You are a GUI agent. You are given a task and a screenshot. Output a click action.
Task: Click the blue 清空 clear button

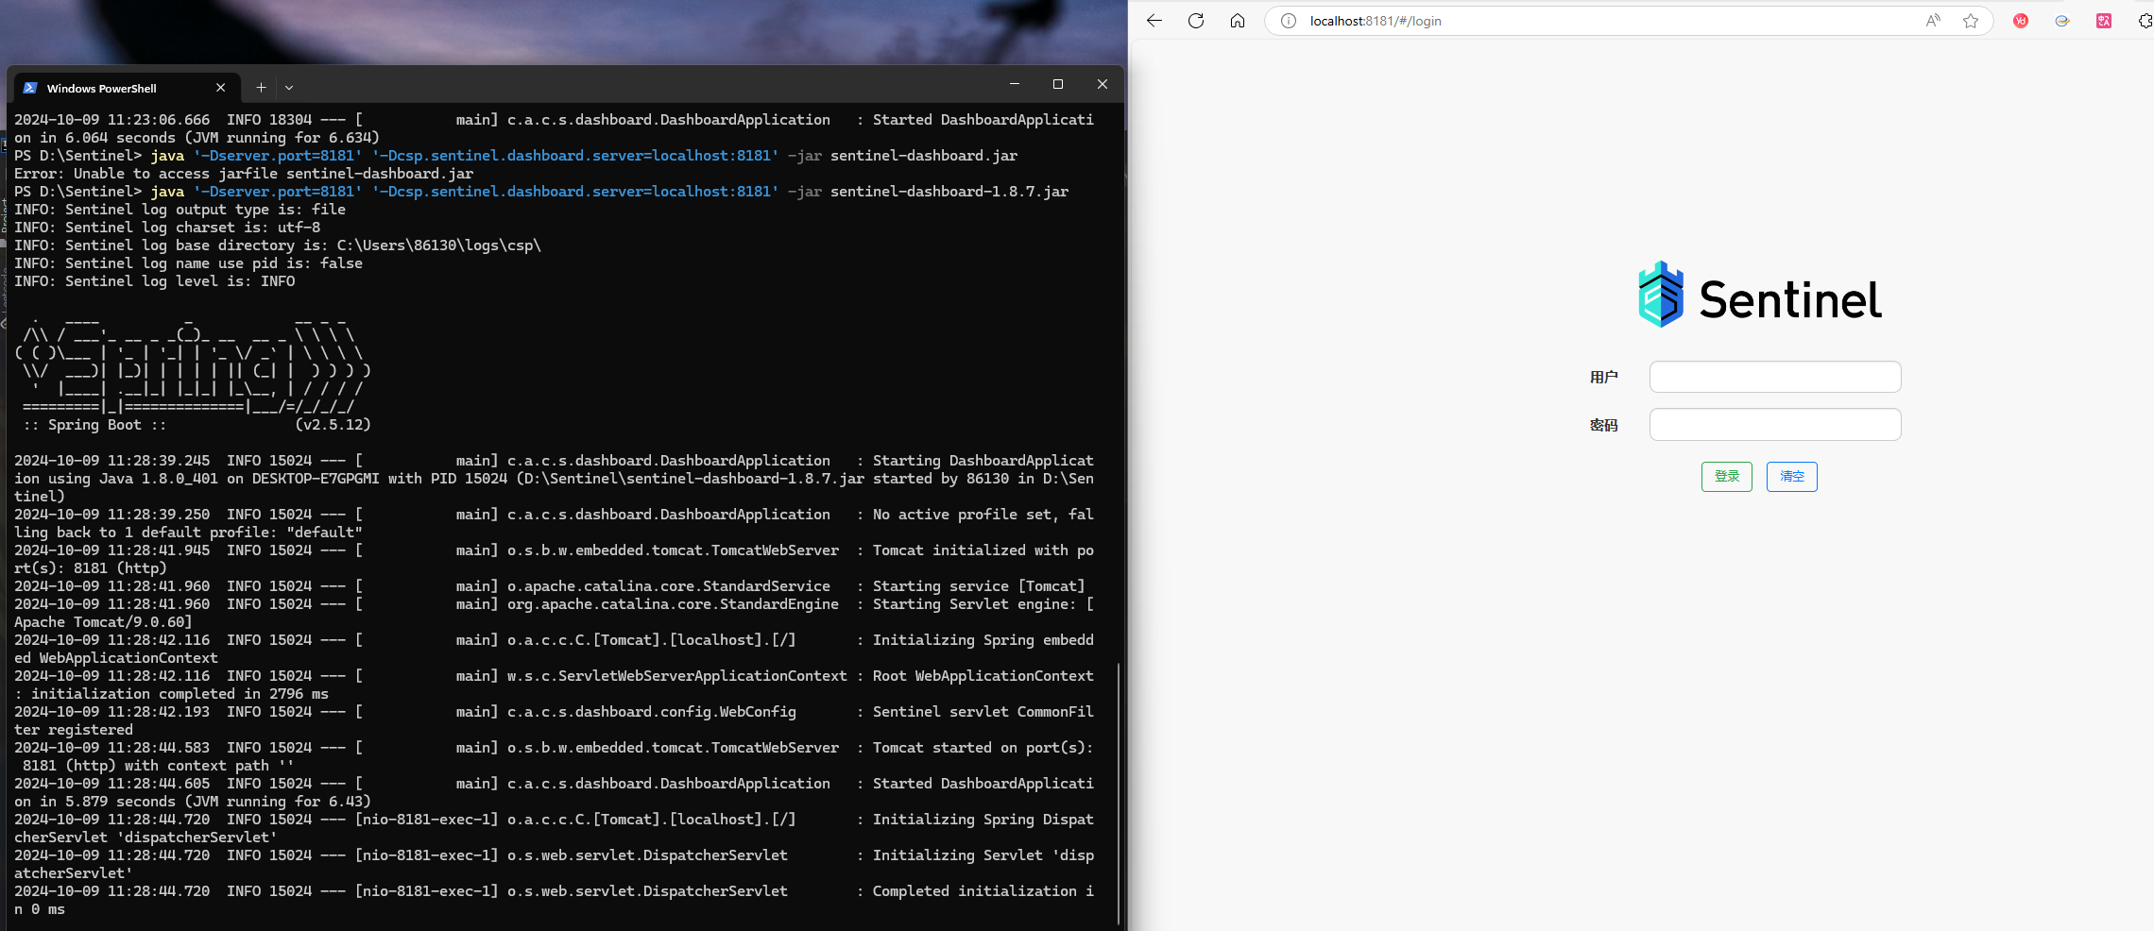click(x=1792, y=477)
